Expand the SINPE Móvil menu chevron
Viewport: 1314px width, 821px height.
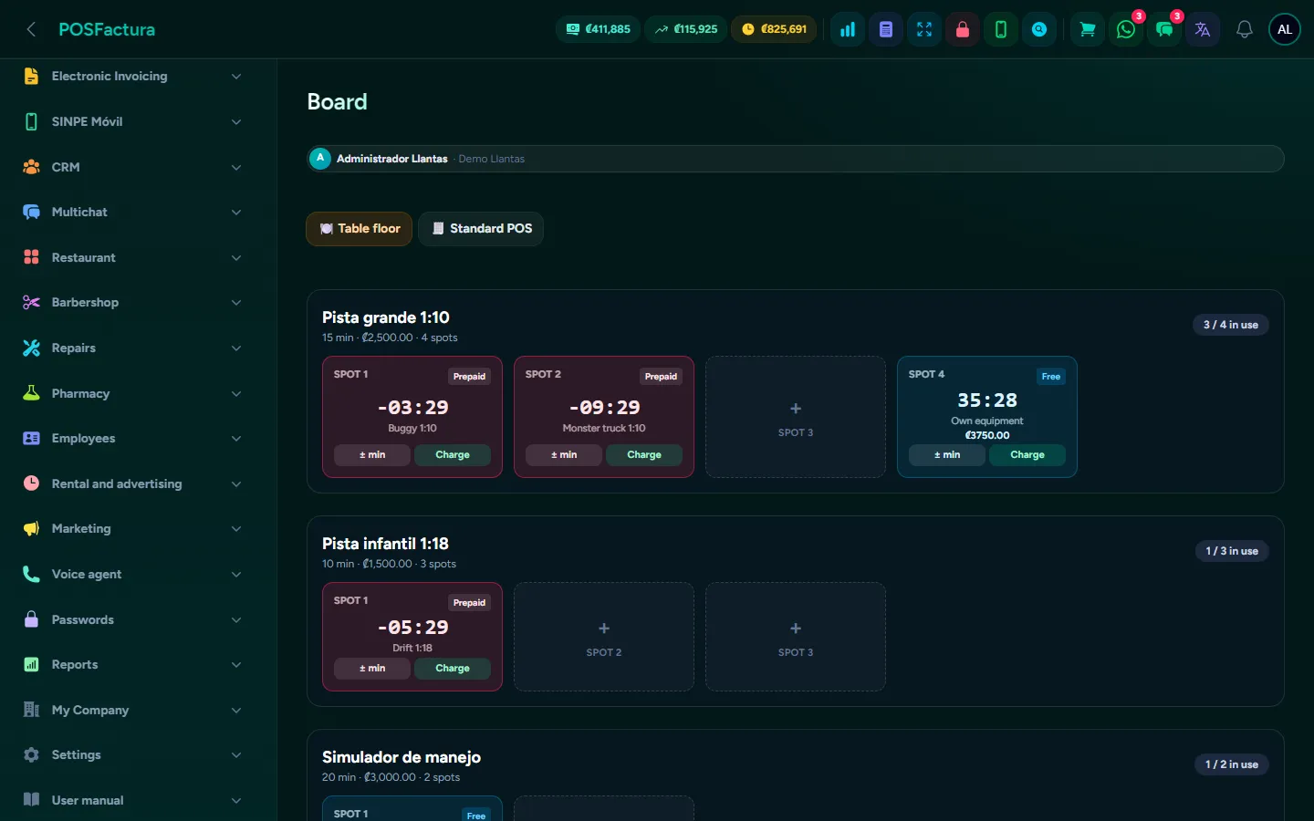pyautogui.click(x=236, y=122)
